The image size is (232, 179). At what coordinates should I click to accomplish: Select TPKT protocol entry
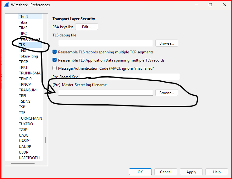point(23,68)
